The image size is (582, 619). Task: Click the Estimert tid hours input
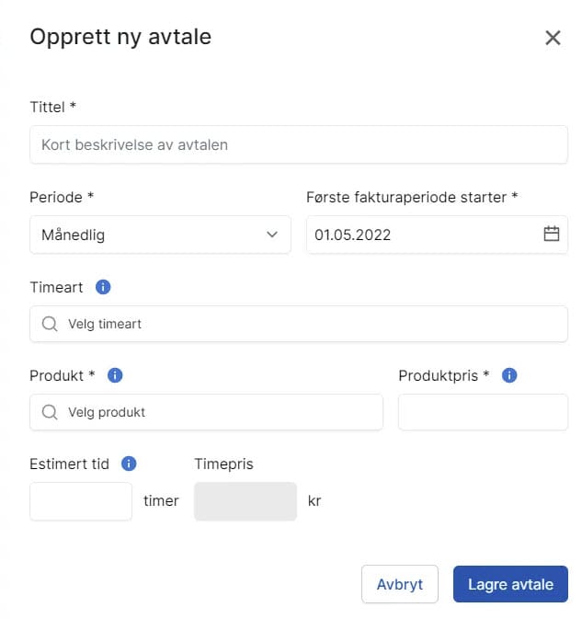(81, 501)
